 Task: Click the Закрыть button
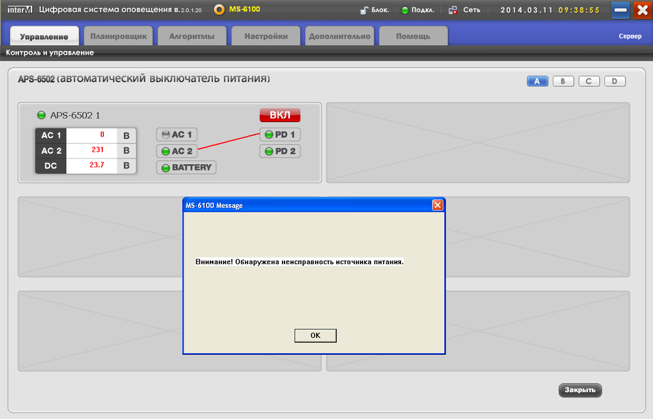(580, 390)
